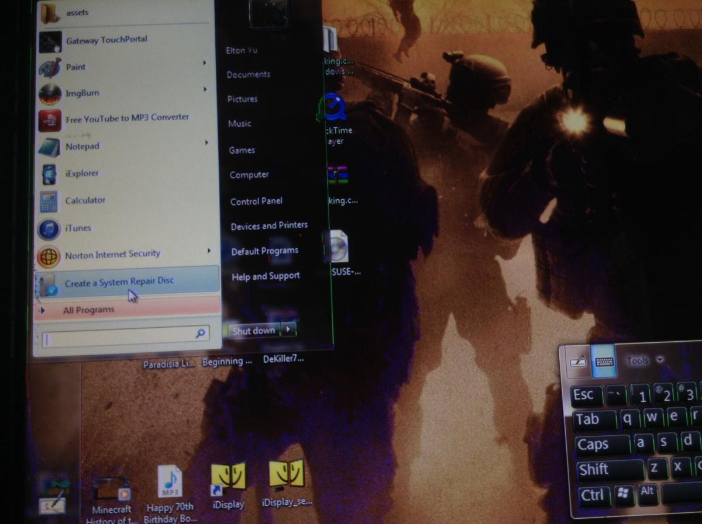Image resolution: width=702 pixels, height=524 pixels.
Task: Open Music from Start menu
Action: tap(240, 124)
